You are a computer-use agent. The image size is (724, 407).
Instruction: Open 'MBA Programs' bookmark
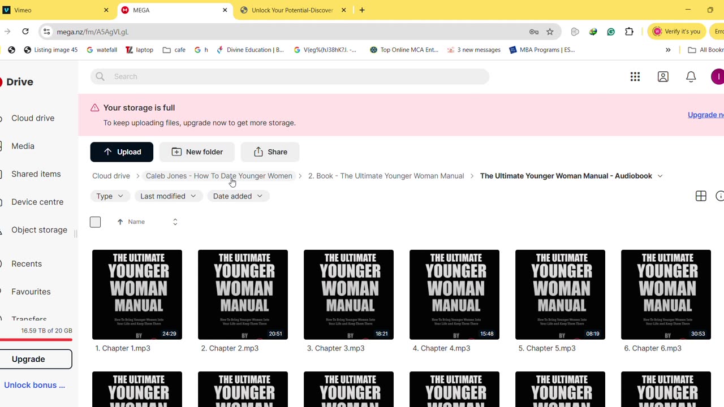(542, 50)
